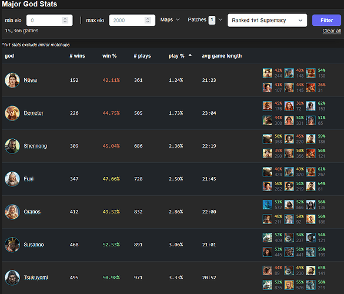Click Tsukuyomi's god portrait icon
Viewport: 344px width, 294px height.
[x=12, y=278]
